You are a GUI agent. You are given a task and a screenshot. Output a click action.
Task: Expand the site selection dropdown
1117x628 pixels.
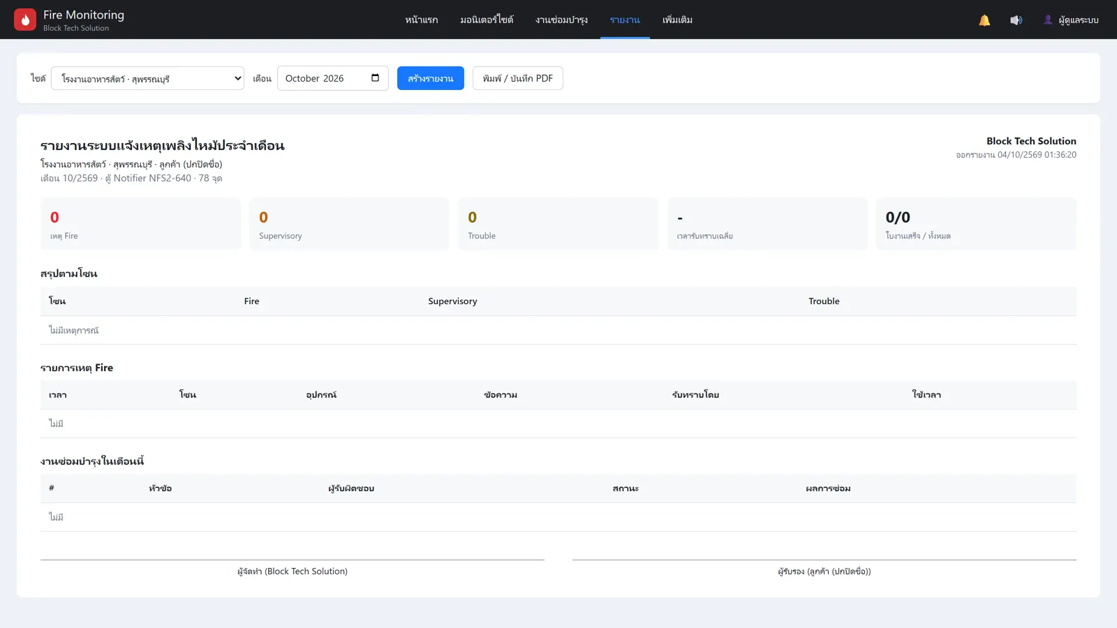tap(147, 78)
